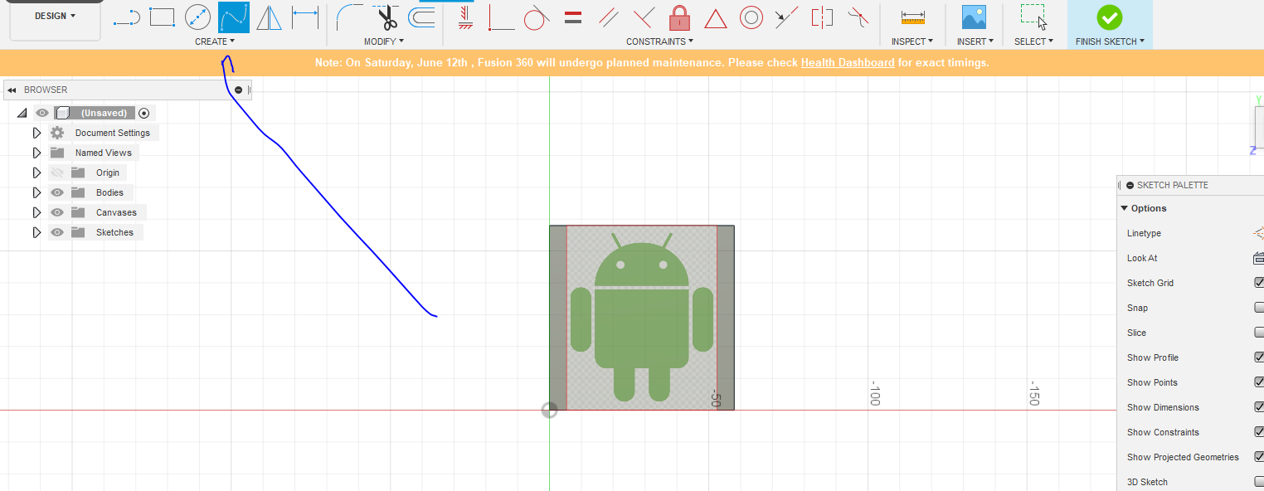Select the Offset tool
1264x491 pixels.
(x=421, y=17)
